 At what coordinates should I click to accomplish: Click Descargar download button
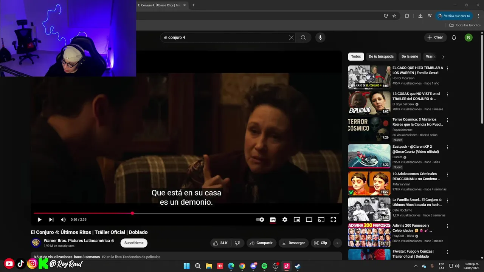[x=294, y=243]
